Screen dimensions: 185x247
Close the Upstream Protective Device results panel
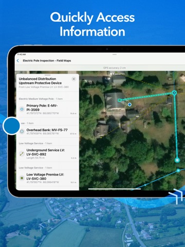[73, 79]
